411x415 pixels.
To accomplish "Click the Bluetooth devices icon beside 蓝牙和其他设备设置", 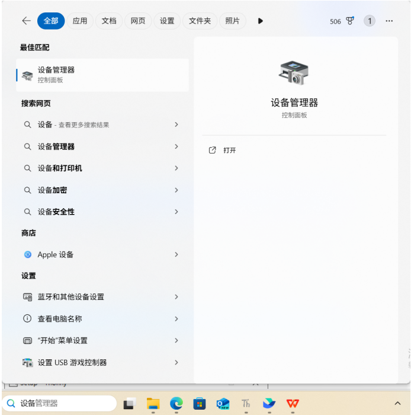I will [x=27, y=297].
